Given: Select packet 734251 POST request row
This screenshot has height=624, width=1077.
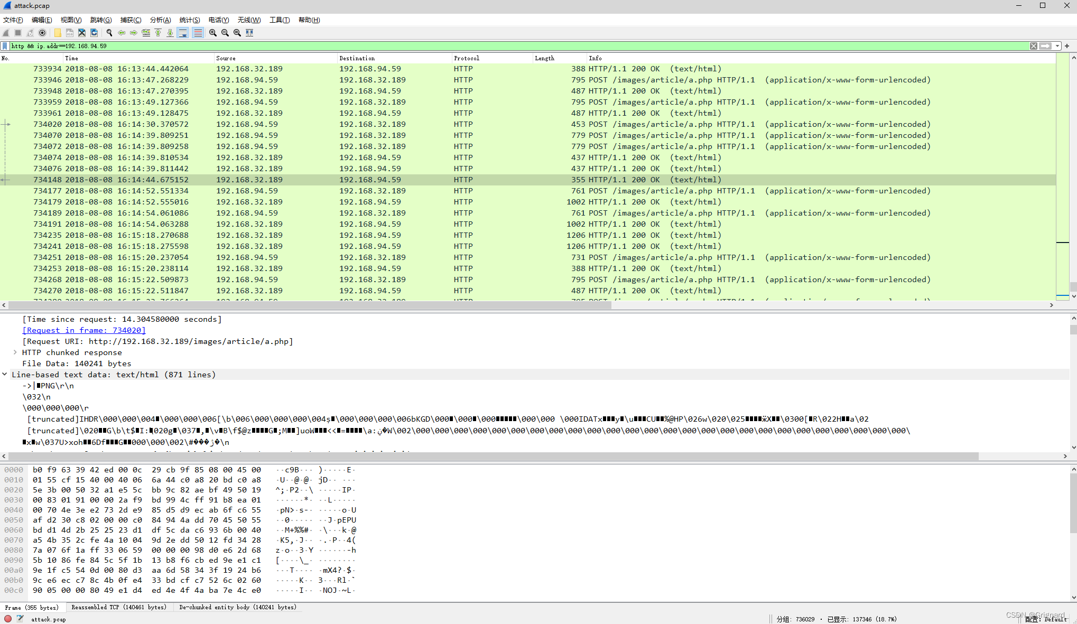Looking at the screenshot, I should coord(527,257).
